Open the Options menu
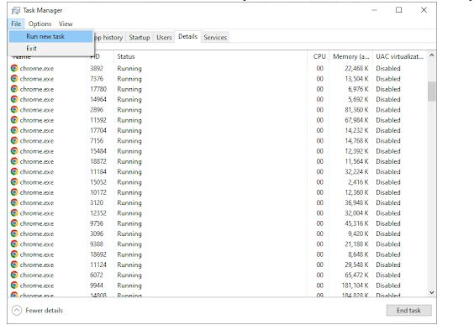 [x=39, y=24]
